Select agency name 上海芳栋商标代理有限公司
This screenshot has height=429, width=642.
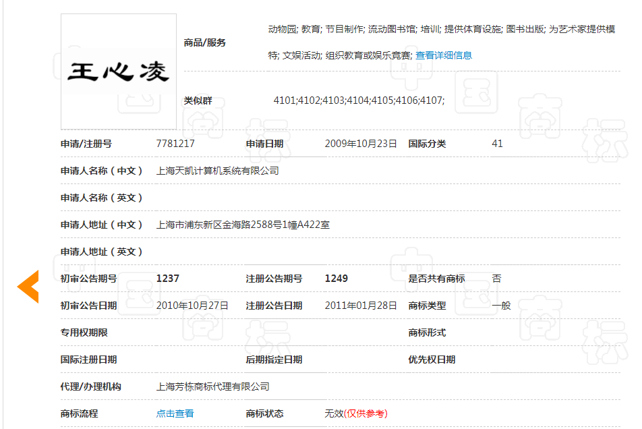click(x=213, y=387)
